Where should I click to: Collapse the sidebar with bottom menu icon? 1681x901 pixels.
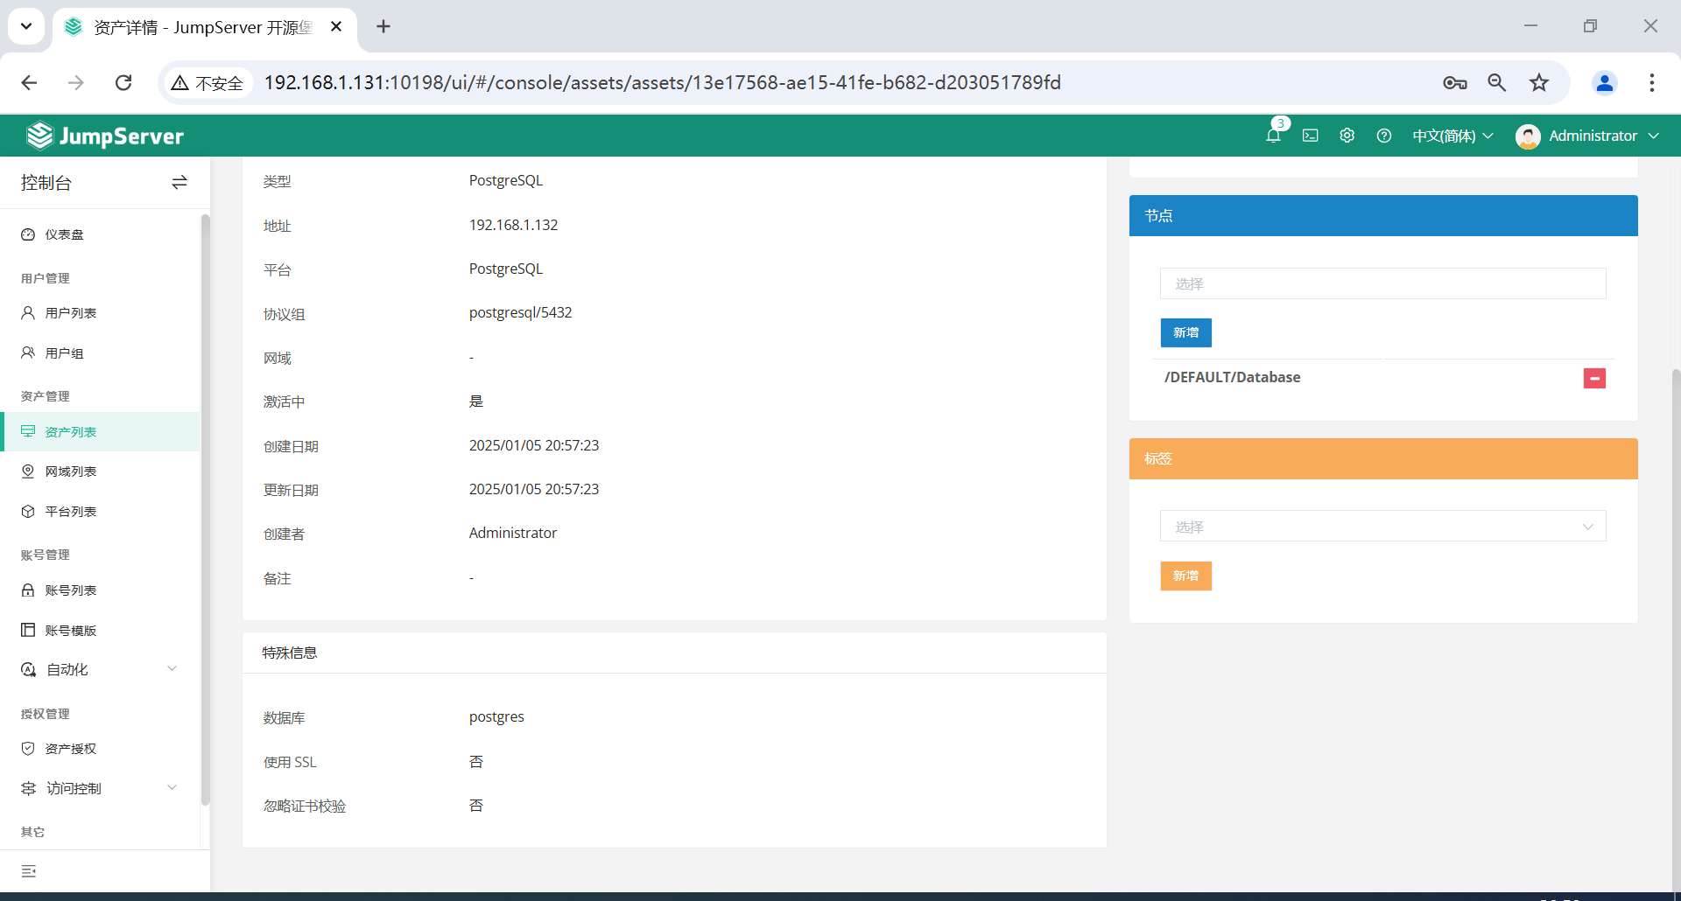(x=29, y=871)
